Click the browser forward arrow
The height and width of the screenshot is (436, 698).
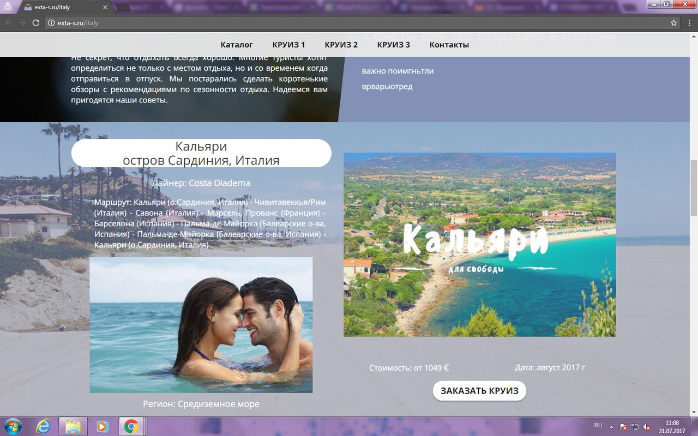pyautogui.click(x=22, y=23)
